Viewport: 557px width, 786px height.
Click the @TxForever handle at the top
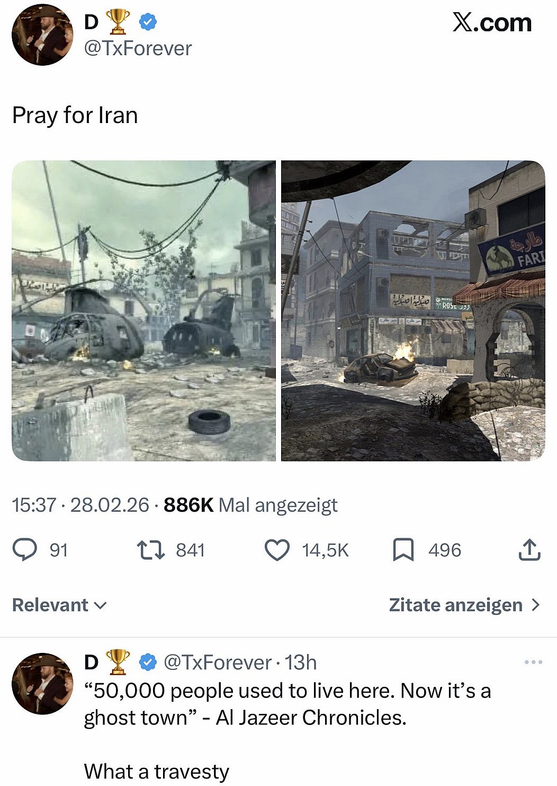pos(138,48)
